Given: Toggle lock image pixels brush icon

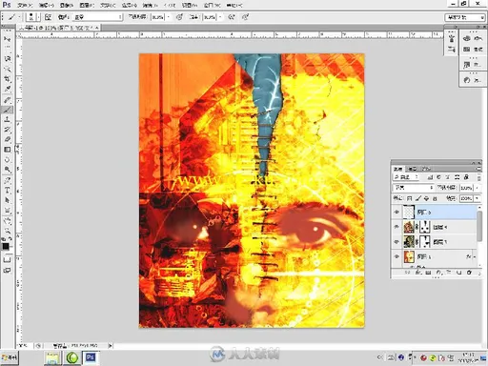Looking at the screenshot, I should (418, 198).
